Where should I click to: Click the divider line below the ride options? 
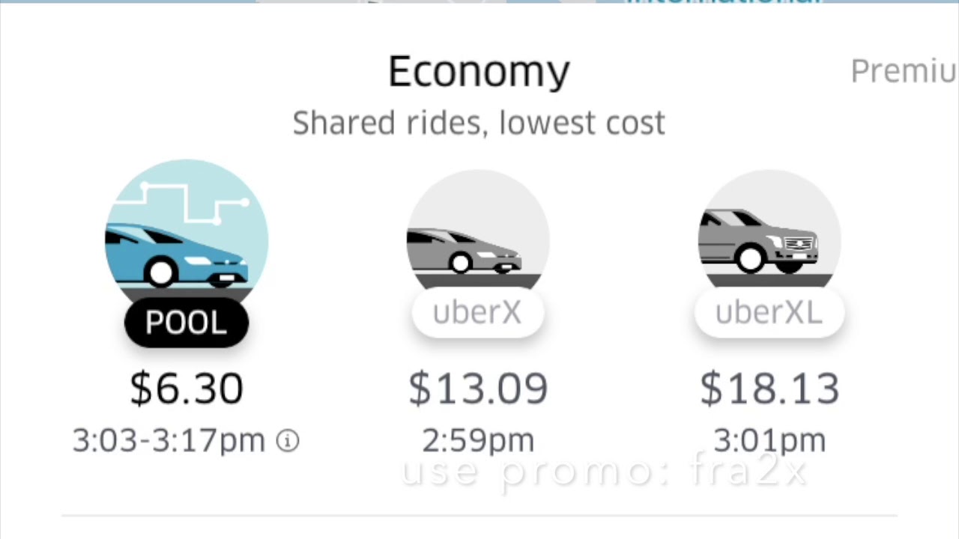(x=479, y=516)
